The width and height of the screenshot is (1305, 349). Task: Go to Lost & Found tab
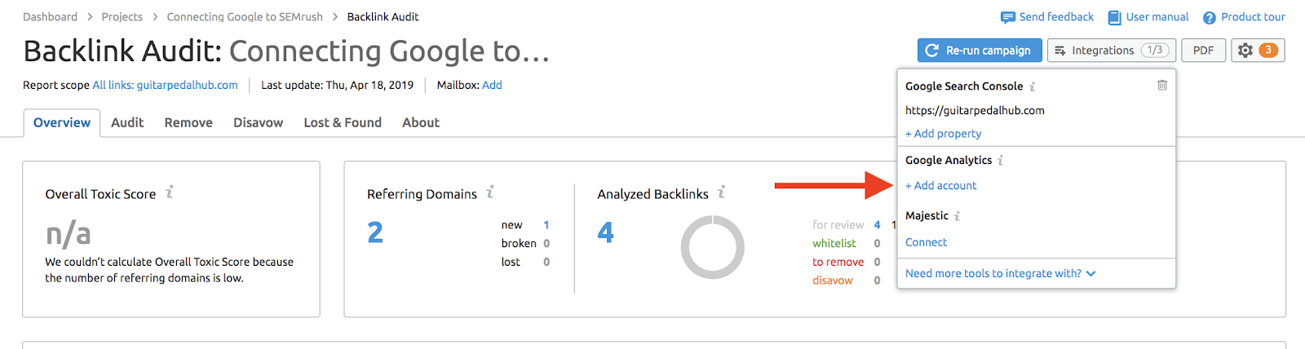(x=343, y=122)
